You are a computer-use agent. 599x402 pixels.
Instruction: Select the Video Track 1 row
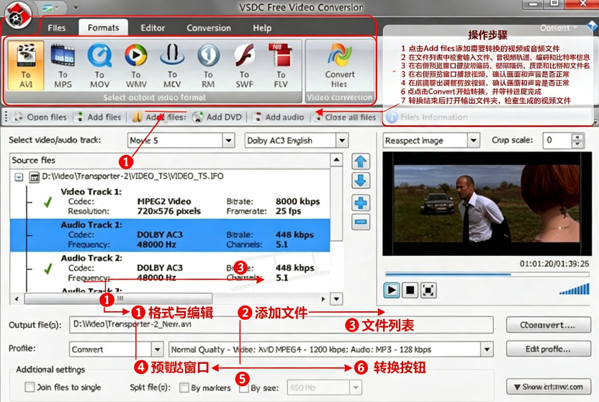click(170, 202)
